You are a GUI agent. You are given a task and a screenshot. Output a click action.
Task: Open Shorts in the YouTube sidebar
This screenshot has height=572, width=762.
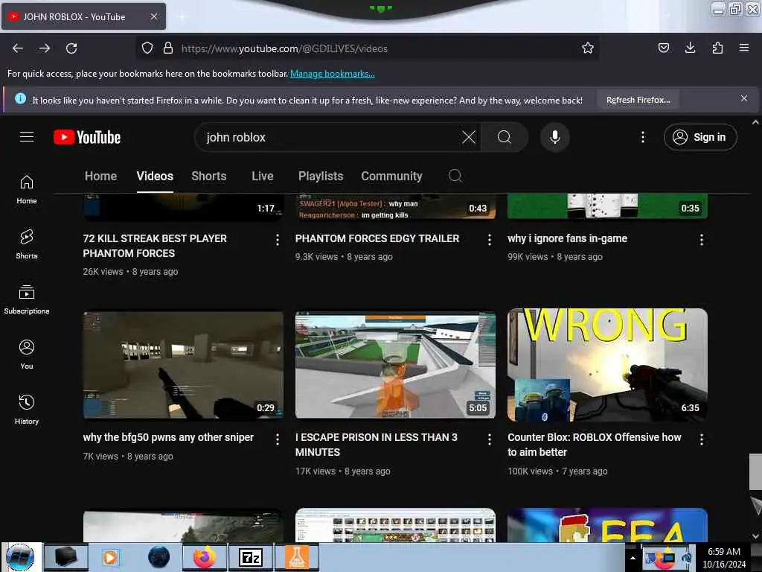(x=27, y=244)
